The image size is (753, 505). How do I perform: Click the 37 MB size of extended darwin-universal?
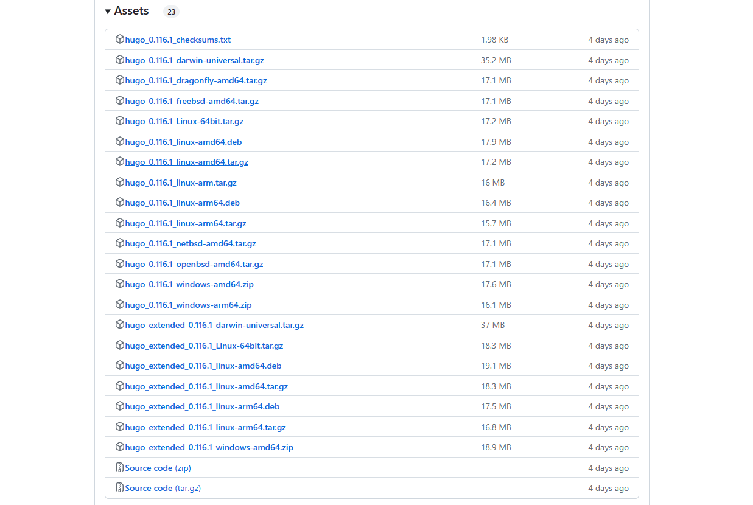493,326
